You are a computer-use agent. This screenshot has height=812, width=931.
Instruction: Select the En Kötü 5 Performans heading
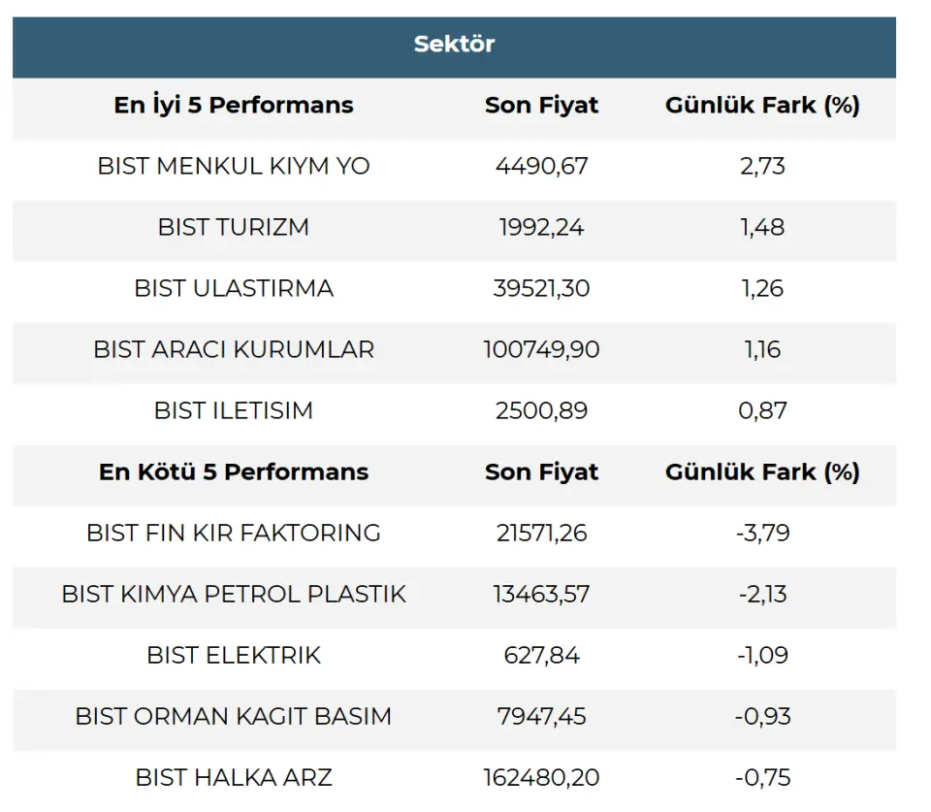click(x=234, y=472)
